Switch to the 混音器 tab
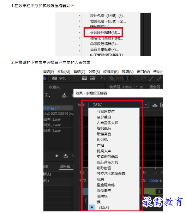Screen dimensions: 186x213 155,87
